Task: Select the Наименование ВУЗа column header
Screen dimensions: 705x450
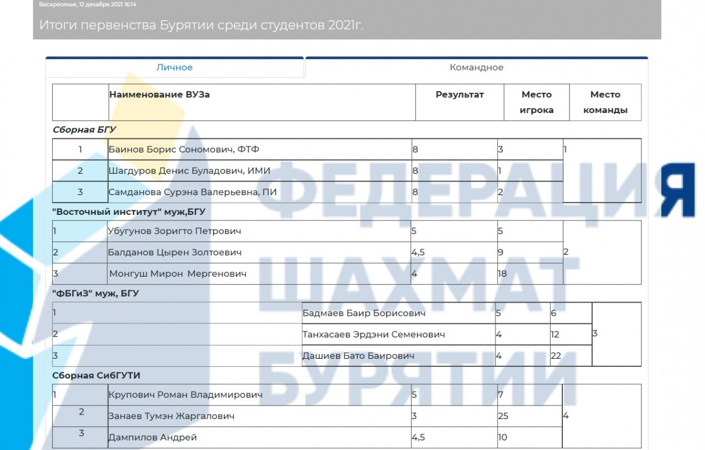Action: point(160,94)
